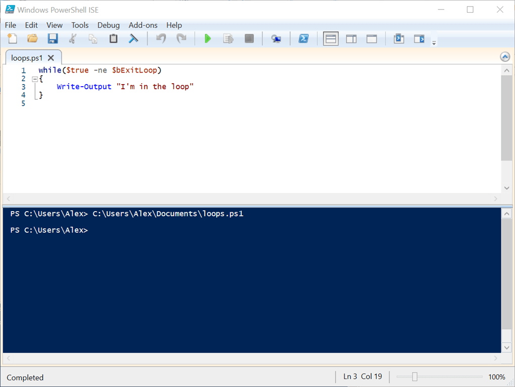Click the PowerShell ISE title bar icon
Image resolution: width=515 pixels, height=387 pixels.
tap(10, 10)
